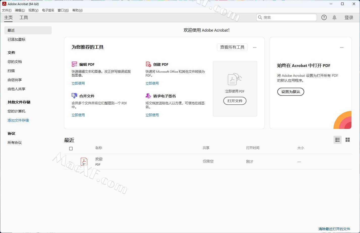Click 立即使用 under 创建 PDF

152,83
